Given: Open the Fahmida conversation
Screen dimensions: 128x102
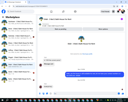Looking at the screenshot, I should click(x=18, y=37).
